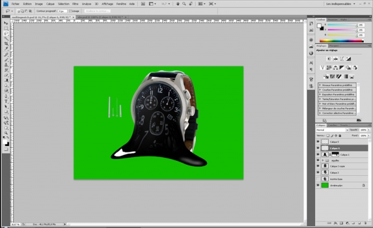
Task: Select the Crop tool in the toolbox
Action: pos(6,43)
